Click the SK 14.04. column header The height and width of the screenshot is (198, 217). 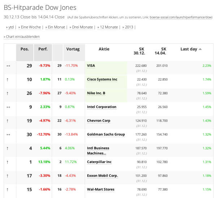click(163, 51)
